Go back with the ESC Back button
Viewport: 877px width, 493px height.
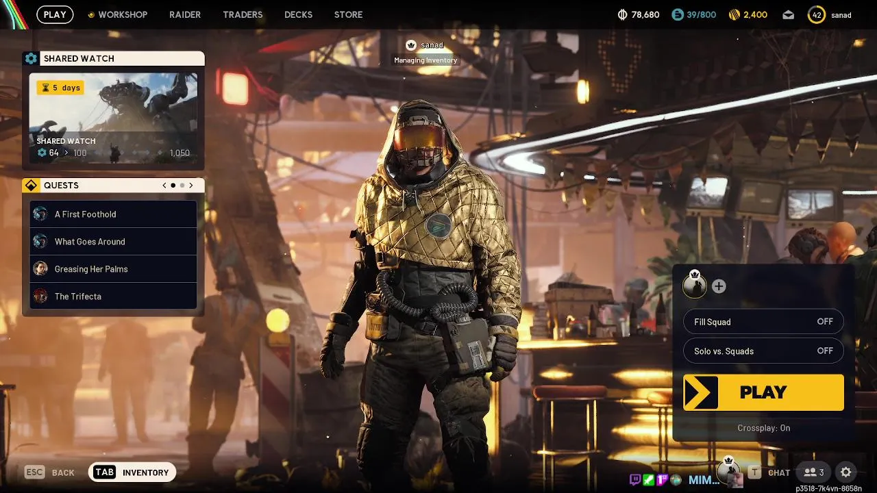49,472
